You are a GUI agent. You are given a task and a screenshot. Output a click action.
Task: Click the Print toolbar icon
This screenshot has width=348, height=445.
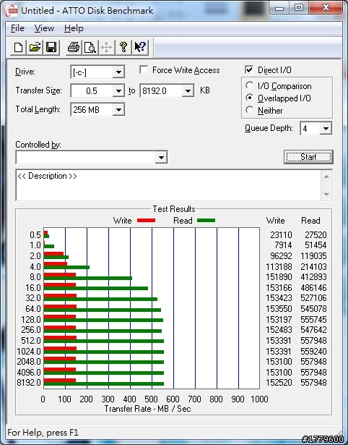(x=74, y=47)
